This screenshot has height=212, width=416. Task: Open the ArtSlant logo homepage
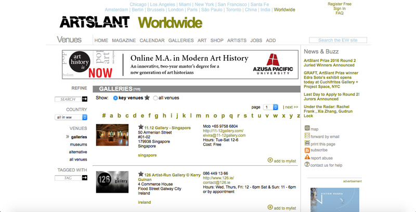click(x=95, y=22)
